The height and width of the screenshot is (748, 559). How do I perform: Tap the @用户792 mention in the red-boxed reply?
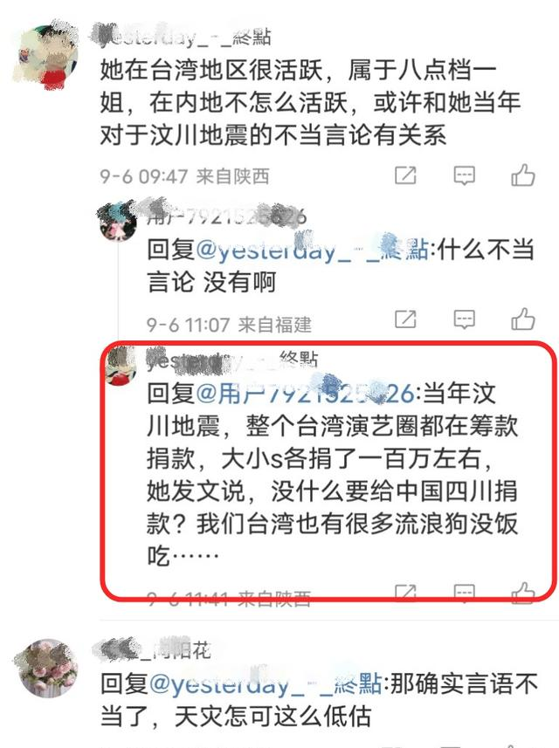[306, 394]
